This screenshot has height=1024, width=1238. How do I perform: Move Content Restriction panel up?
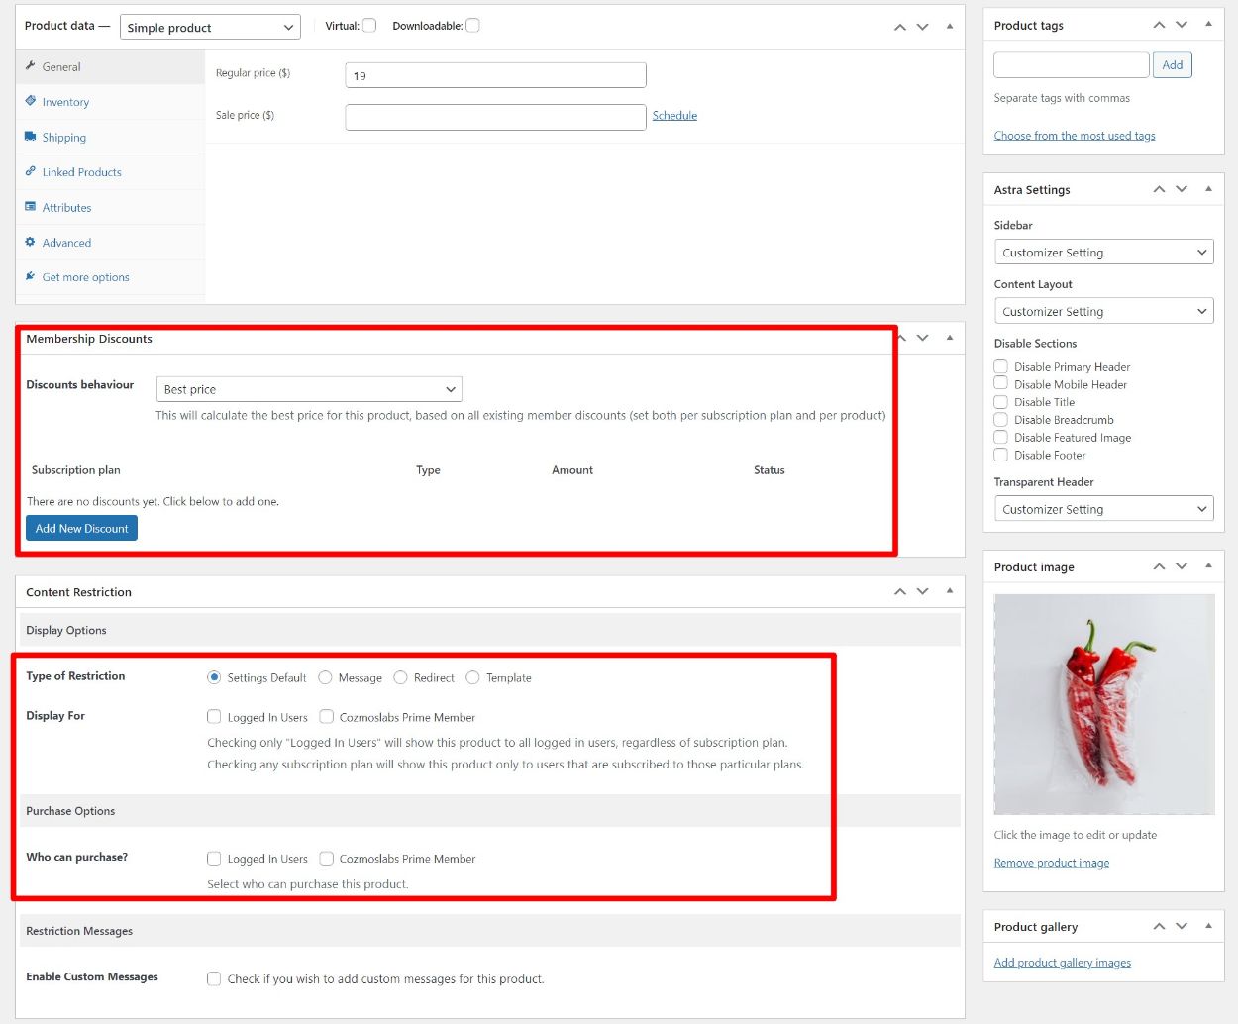[x=899, y=591]
